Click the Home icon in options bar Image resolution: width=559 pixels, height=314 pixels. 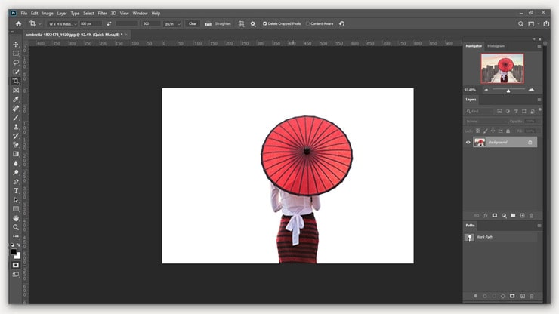pyautogui.click(x=18, y=23)
